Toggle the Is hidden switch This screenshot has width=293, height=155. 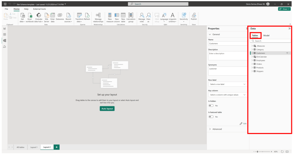(x=211, y=106)
